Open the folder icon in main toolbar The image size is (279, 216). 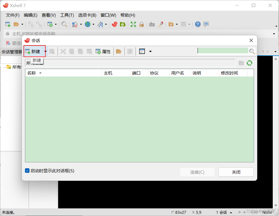point(16,24)
